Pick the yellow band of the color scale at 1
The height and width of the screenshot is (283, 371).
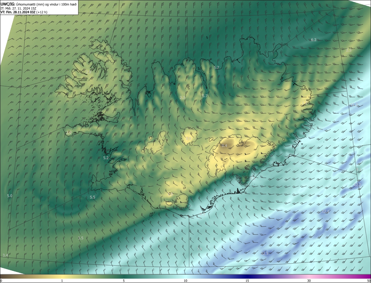(62, 276)
